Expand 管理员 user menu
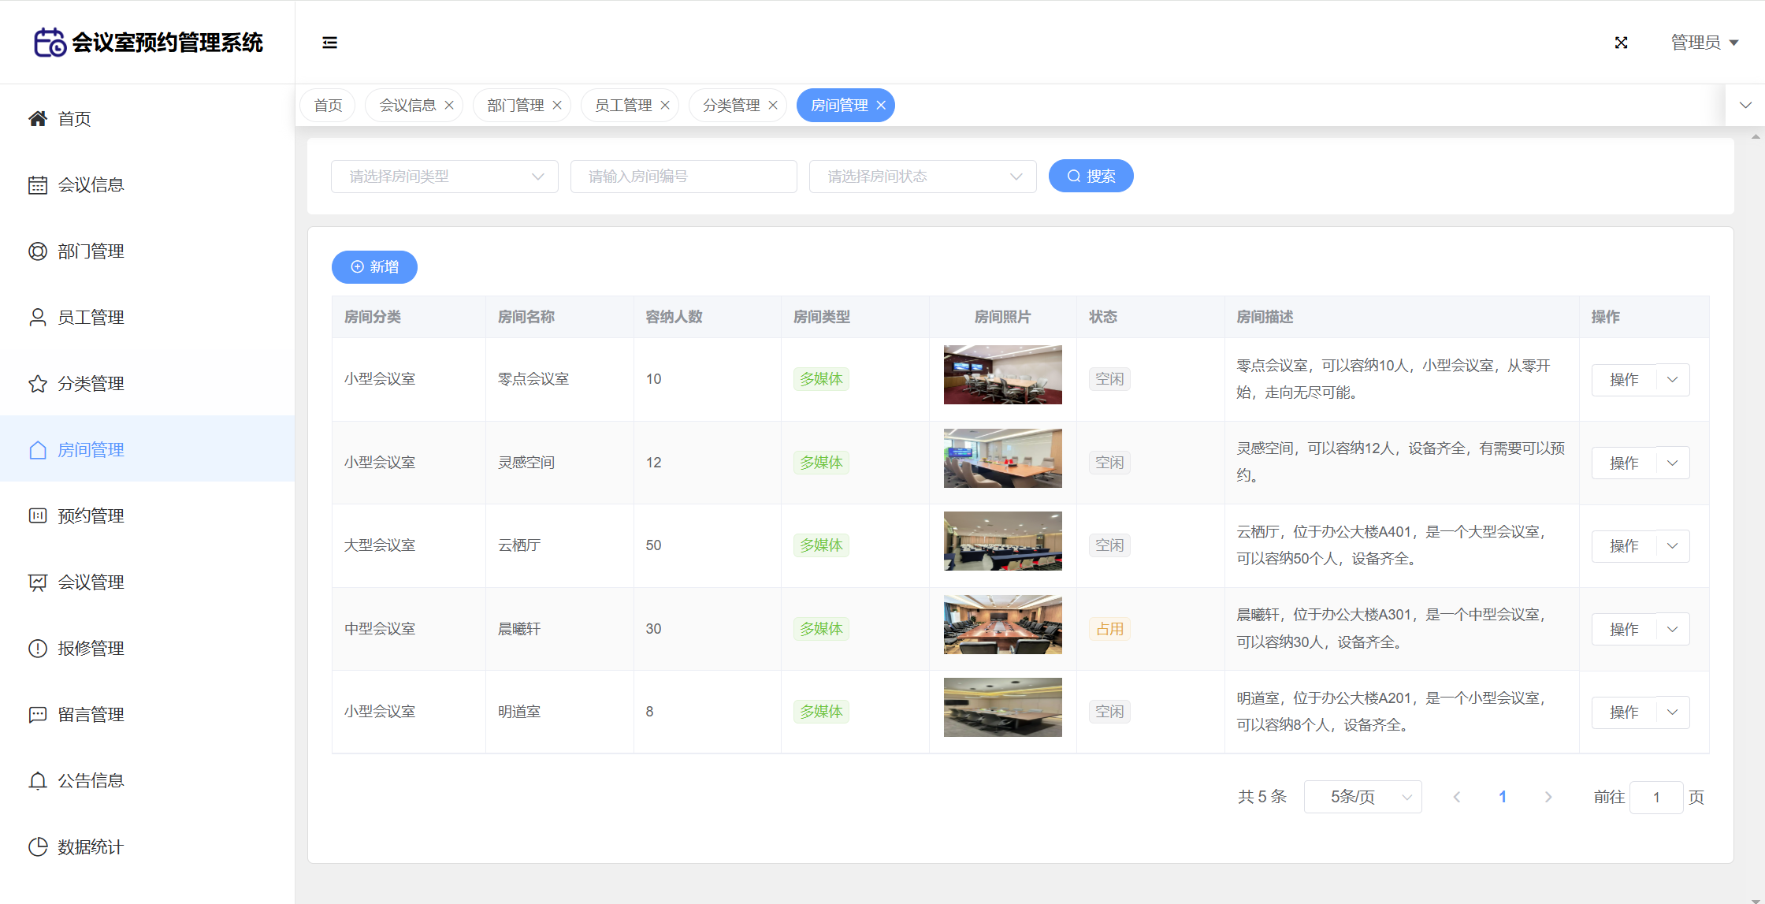Viewport: 1765px width, 904px height. [1704, 43]
